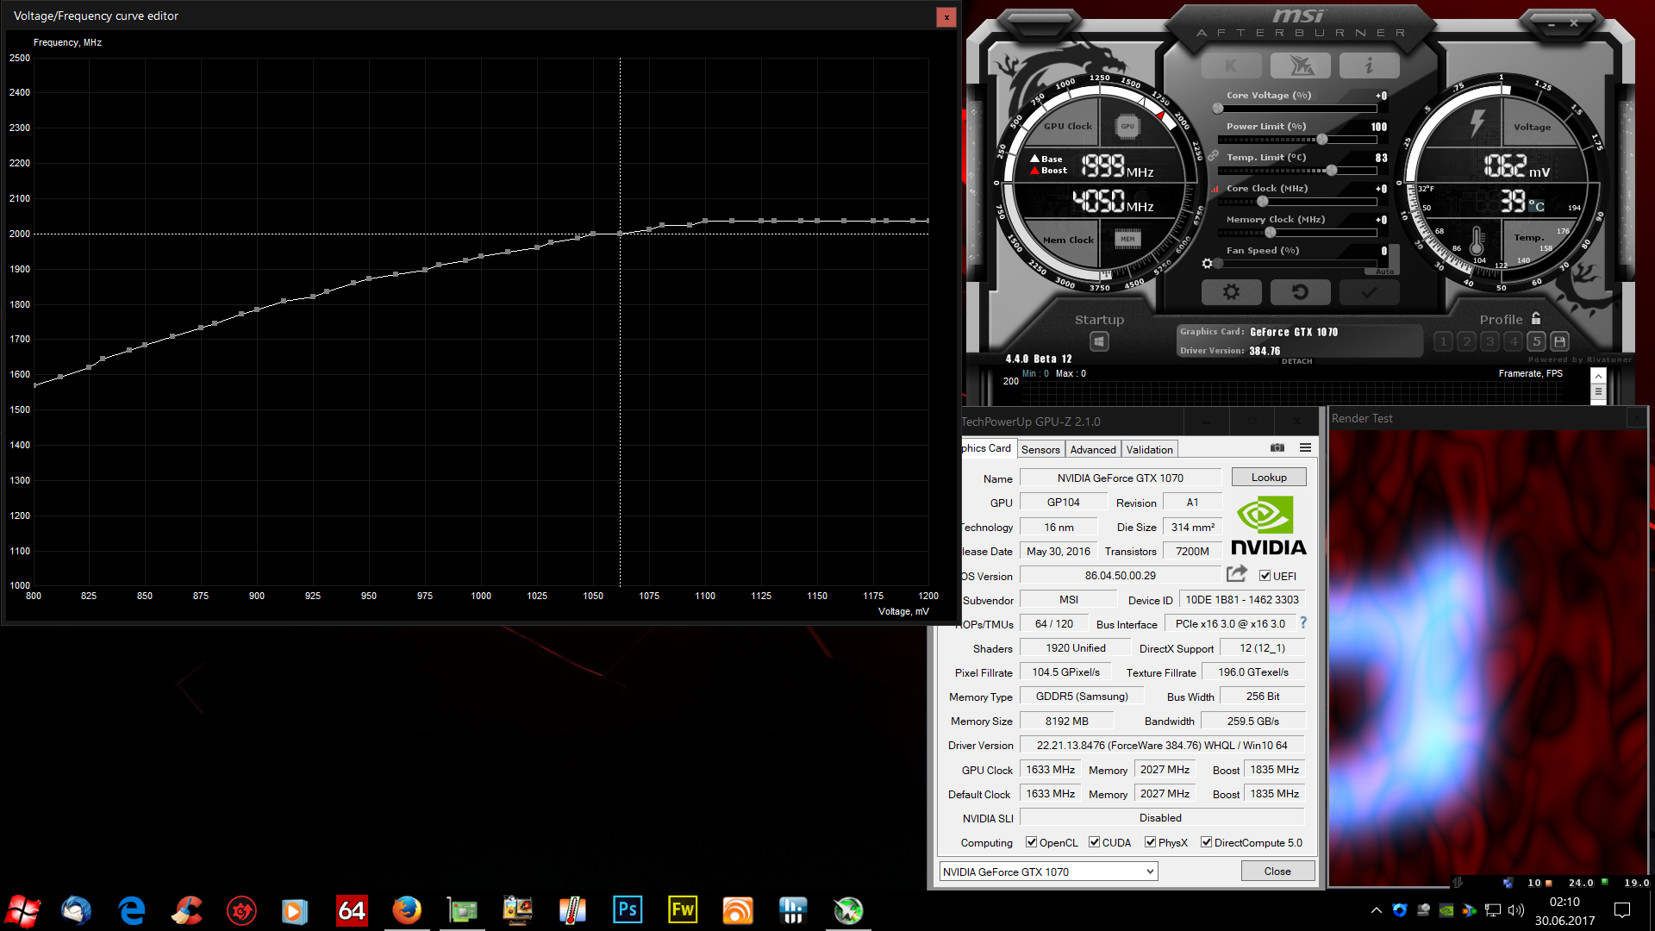1655x931 pixels.
Task: Toggle the OpenCL checkbox
Action: pos(1031,842)
